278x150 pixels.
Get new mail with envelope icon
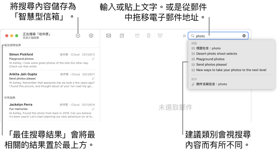(108, 35)
